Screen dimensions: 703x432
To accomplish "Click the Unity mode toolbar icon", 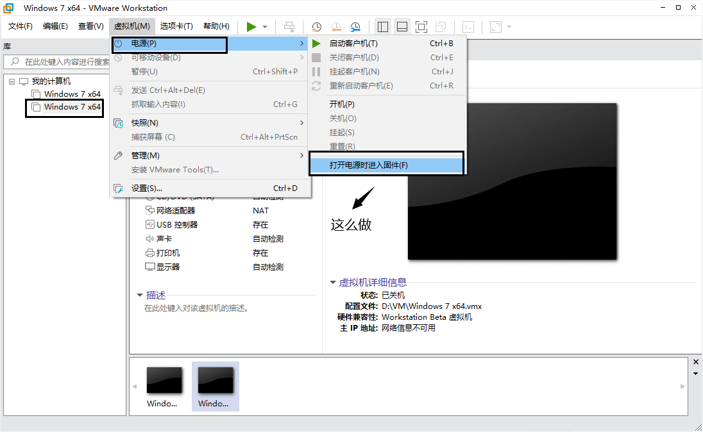I will tap(441, 27).
